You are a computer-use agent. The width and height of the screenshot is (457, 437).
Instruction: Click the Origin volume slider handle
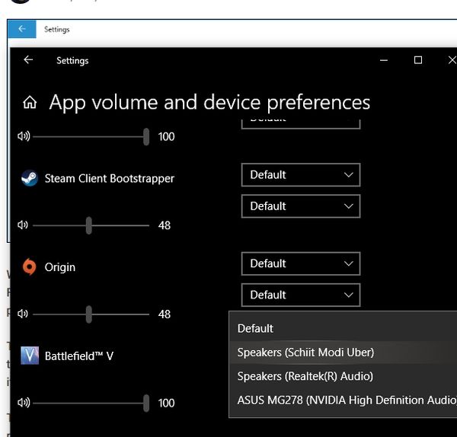point(89,314)
